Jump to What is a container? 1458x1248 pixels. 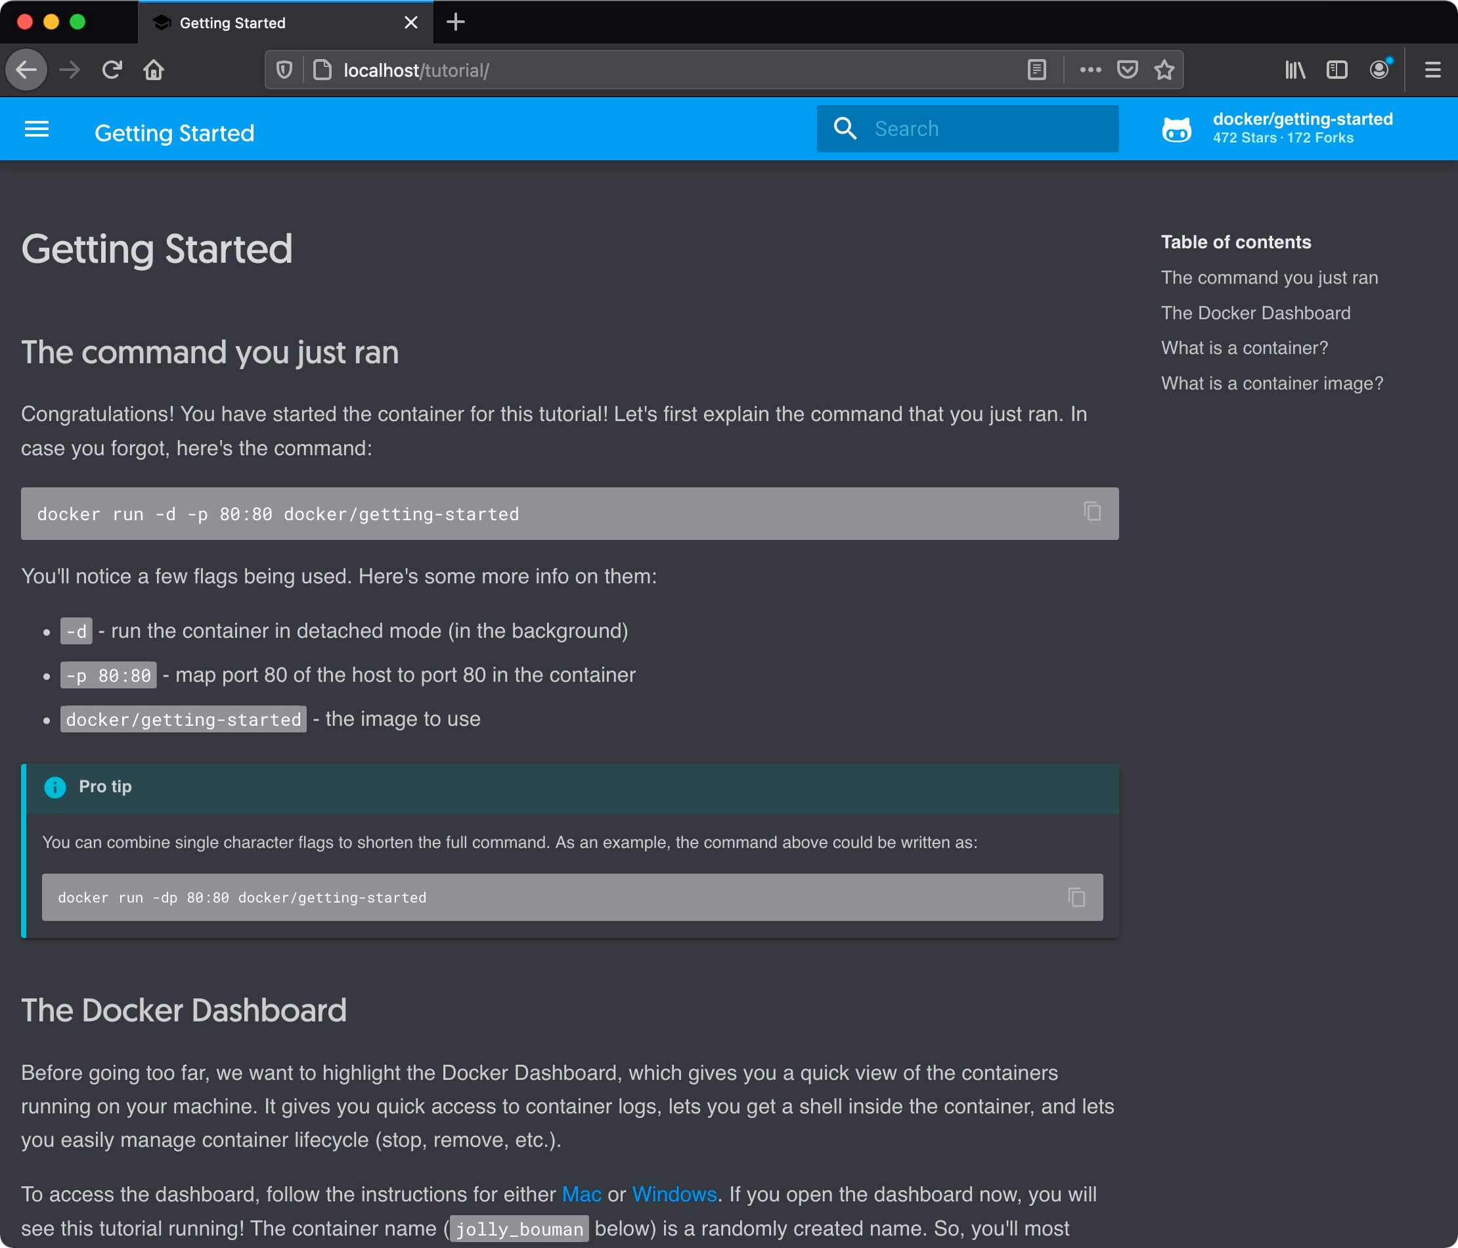pos(1244,347)
